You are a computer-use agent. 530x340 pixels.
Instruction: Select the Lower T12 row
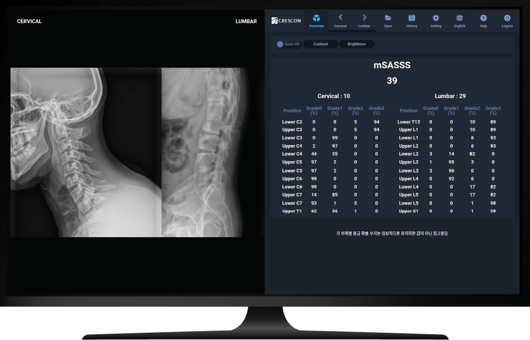(x=409, y=122)
